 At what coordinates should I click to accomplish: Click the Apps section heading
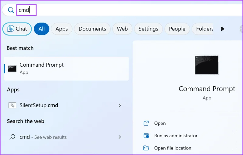tap(13, 90)
